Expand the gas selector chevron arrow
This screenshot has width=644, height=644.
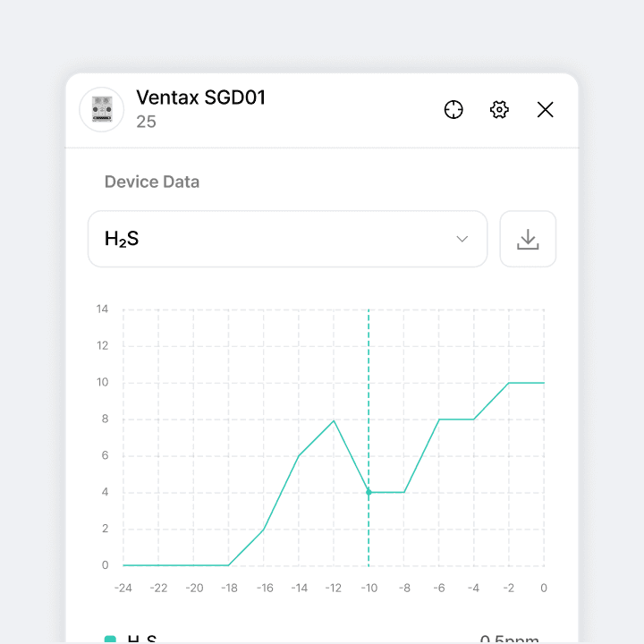click(x=462, y=239)
